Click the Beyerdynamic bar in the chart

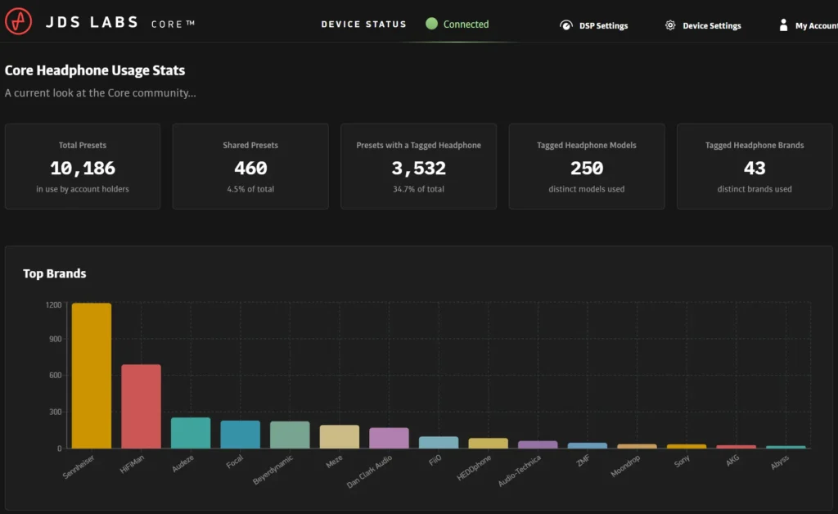click(290, 435)
